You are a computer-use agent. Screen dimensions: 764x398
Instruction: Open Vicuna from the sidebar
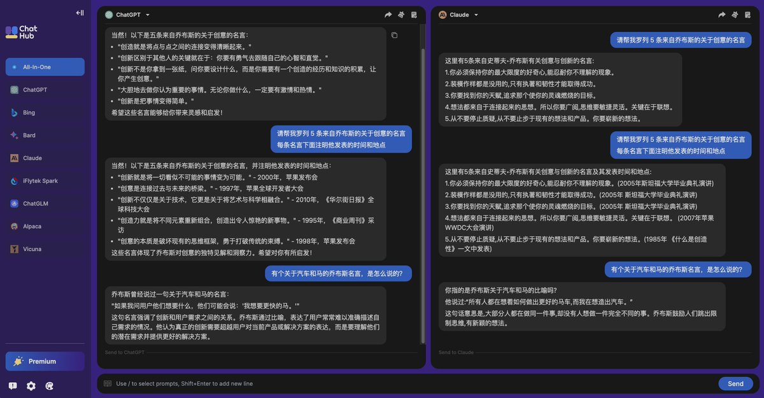point(45,249)
